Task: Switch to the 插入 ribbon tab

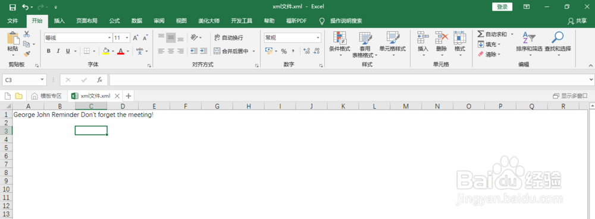Action: click(59, 21)
